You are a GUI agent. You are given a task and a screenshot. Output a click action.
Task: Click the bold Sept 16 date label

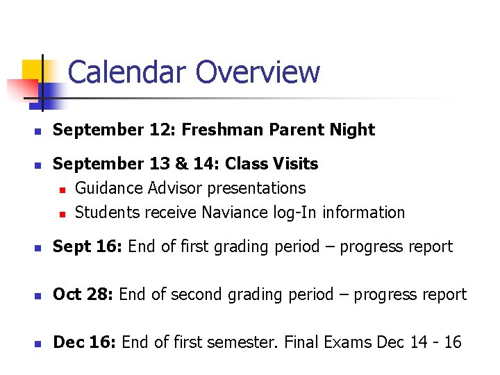(87, 247)
